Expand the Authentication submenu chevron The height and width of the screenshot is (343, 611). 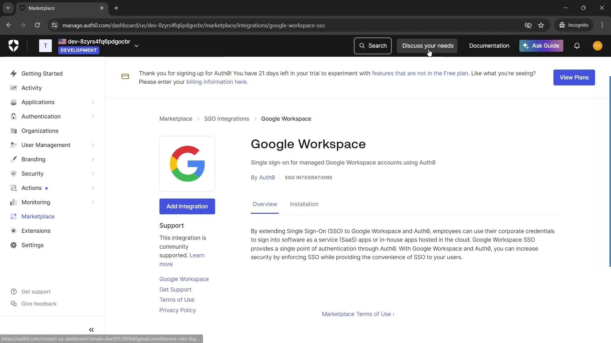(x=93, y=117)
